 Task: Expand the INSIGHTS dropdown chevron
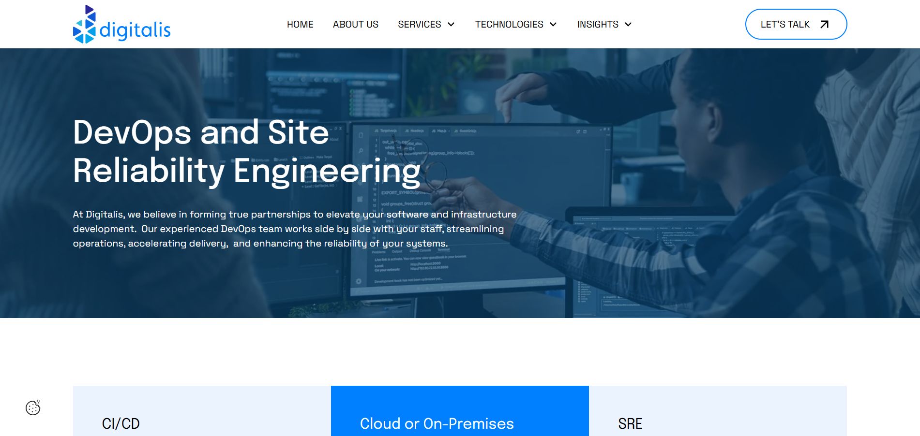[628, 25]
